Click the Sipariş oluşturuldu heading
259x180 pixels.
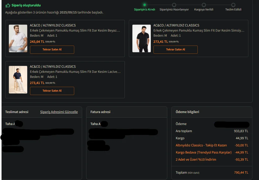pos(26,5)
